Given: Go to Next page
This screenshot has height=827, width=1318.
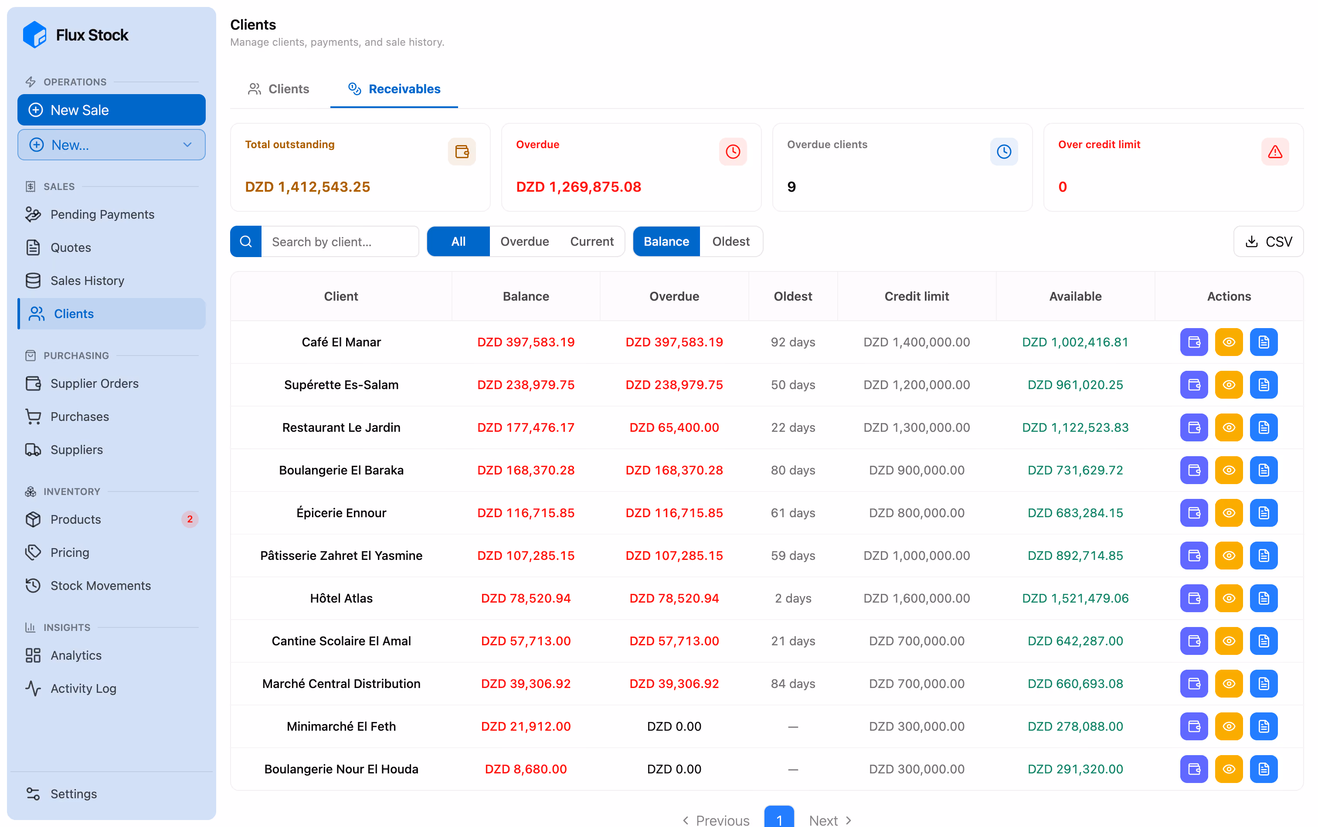Looking at the screenshot, I should pyautogui.click(x=830, y=820).
